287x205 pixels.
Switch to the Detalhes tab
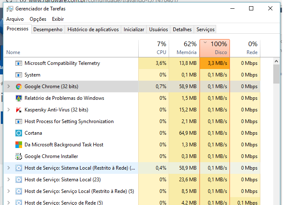[x=182, y=30]
